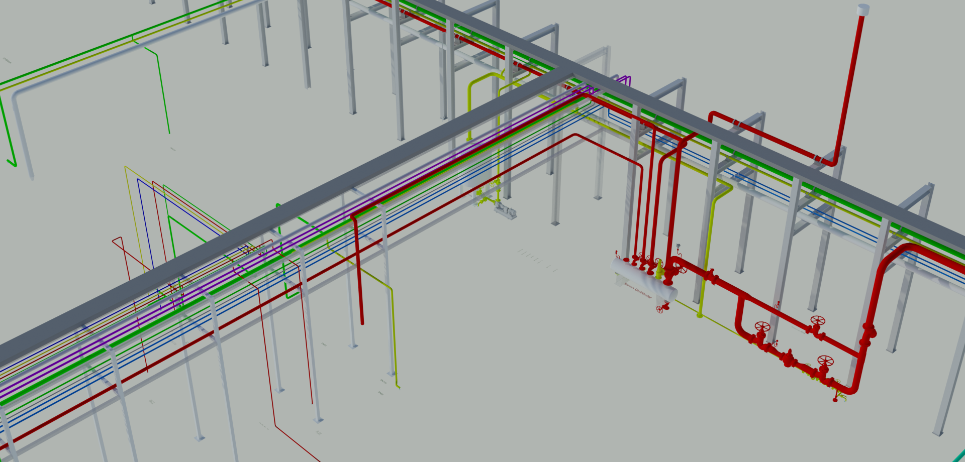The image size is (965, 462).
Task: Click the handwheel on upper bypass valve
Action: point(818,320)
